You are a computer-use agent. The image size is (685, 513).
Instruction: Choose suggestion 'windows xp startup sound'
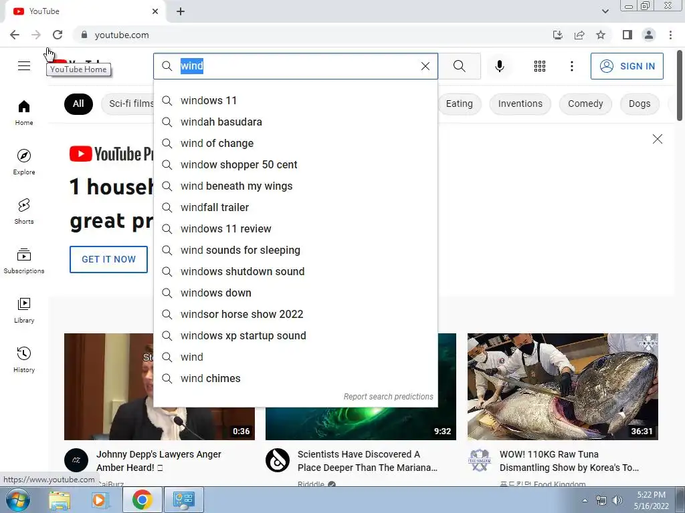(x=295, y=335)
